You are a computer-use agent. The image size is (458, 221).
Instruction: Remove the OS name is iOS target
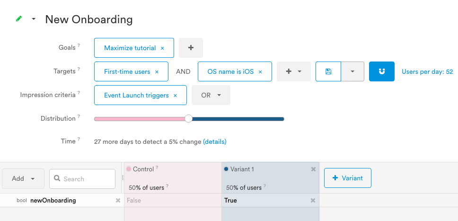(x=260, y=72)
